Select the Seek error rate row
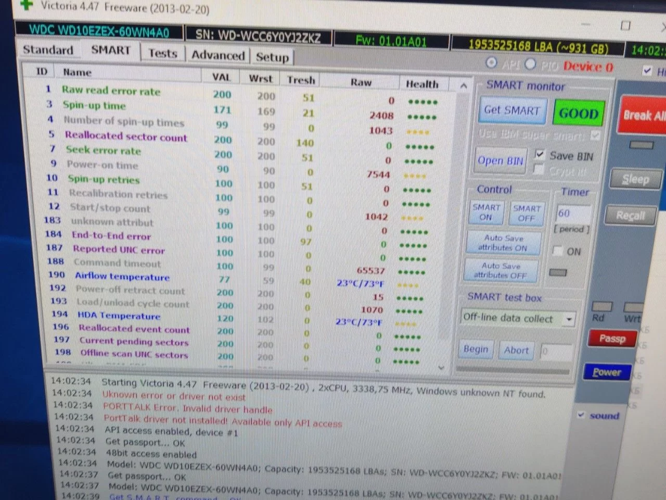 tap(242, 154)
